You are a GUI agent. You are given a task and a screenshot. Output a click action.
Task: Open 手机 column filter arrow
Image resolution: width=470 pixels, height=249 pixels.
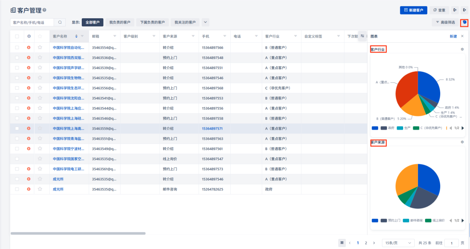pyautogui.click(x=225, y=36)
